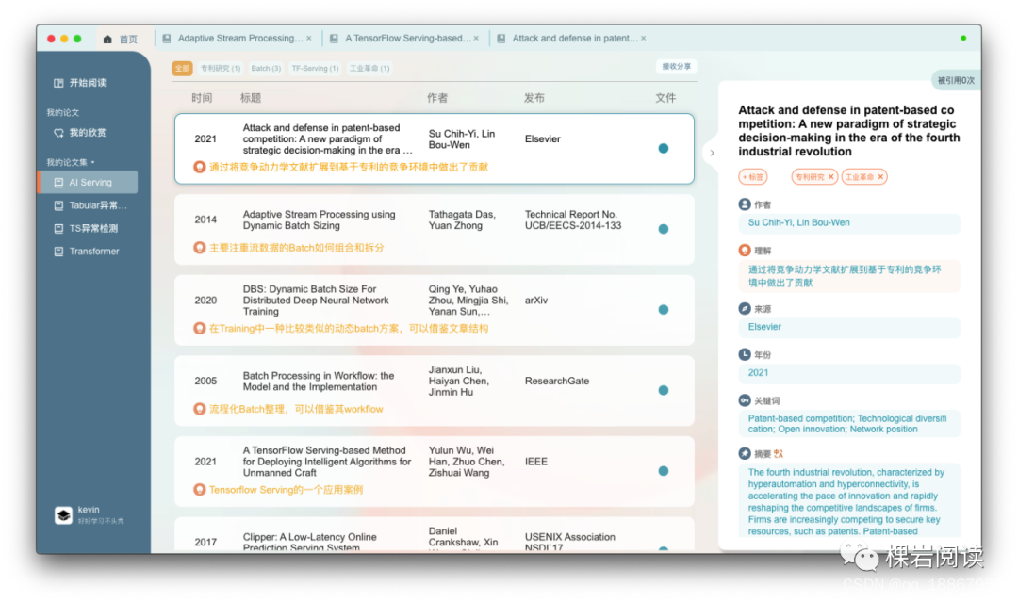1018x602 pixels.
Task: Edit the 理解 note field in details
Action: [x=849, y=276]
